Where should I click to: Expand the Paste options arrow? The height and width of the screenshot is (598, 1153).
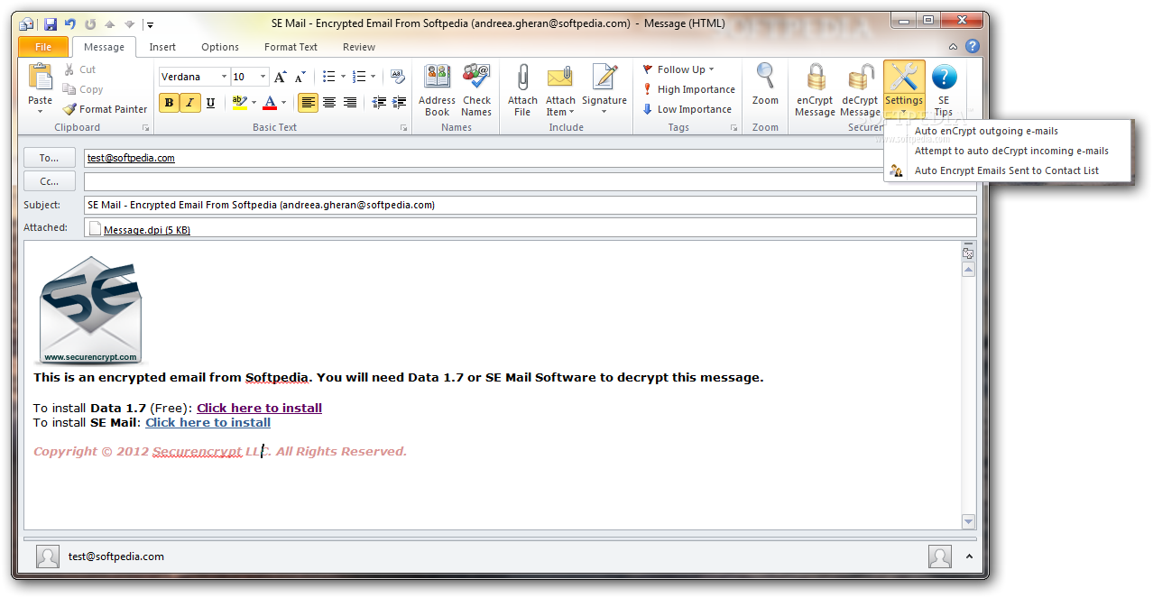[x=40, y=112]
